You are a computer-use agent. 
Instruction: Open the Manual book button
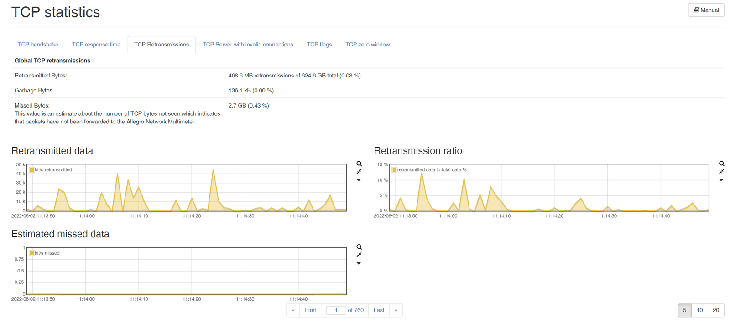point(706,10)
